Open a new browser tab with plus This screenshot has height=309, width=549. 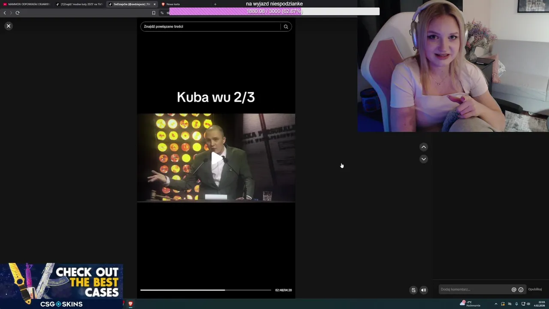point(215,4)
